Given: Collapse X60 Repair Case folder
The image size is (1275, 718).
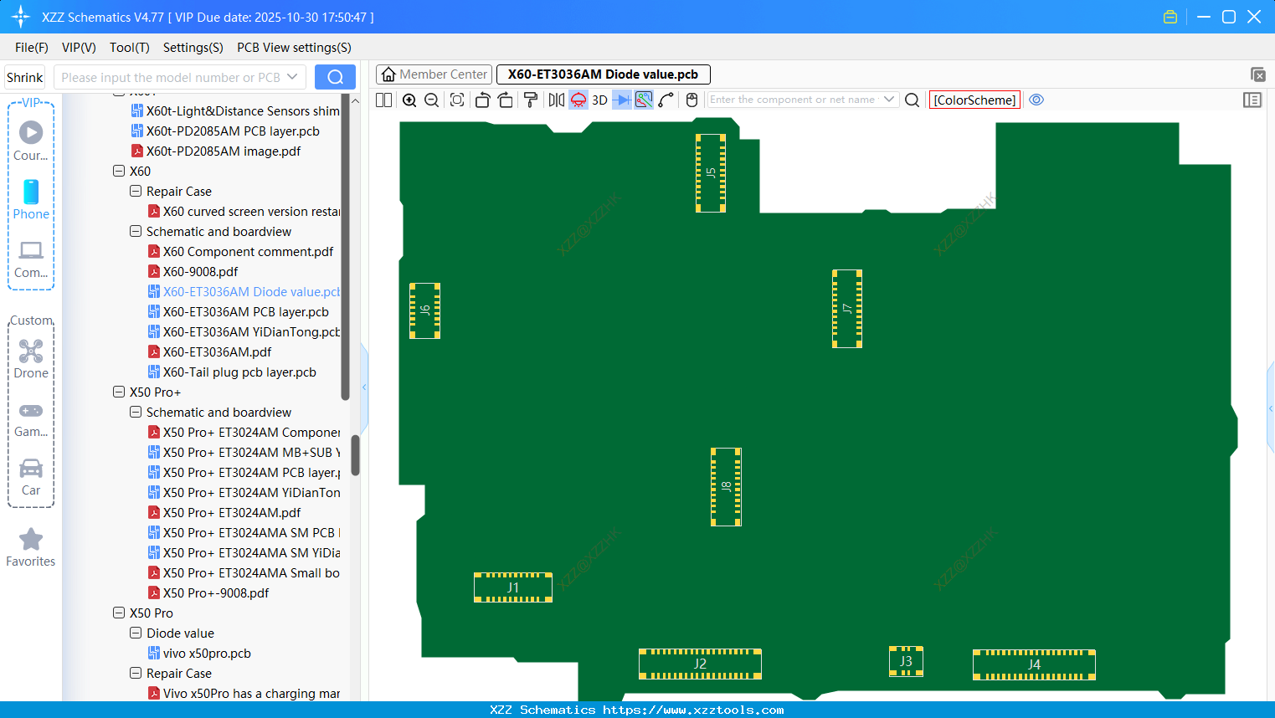Looking at the screenshot, I should (x=136, y=191).
